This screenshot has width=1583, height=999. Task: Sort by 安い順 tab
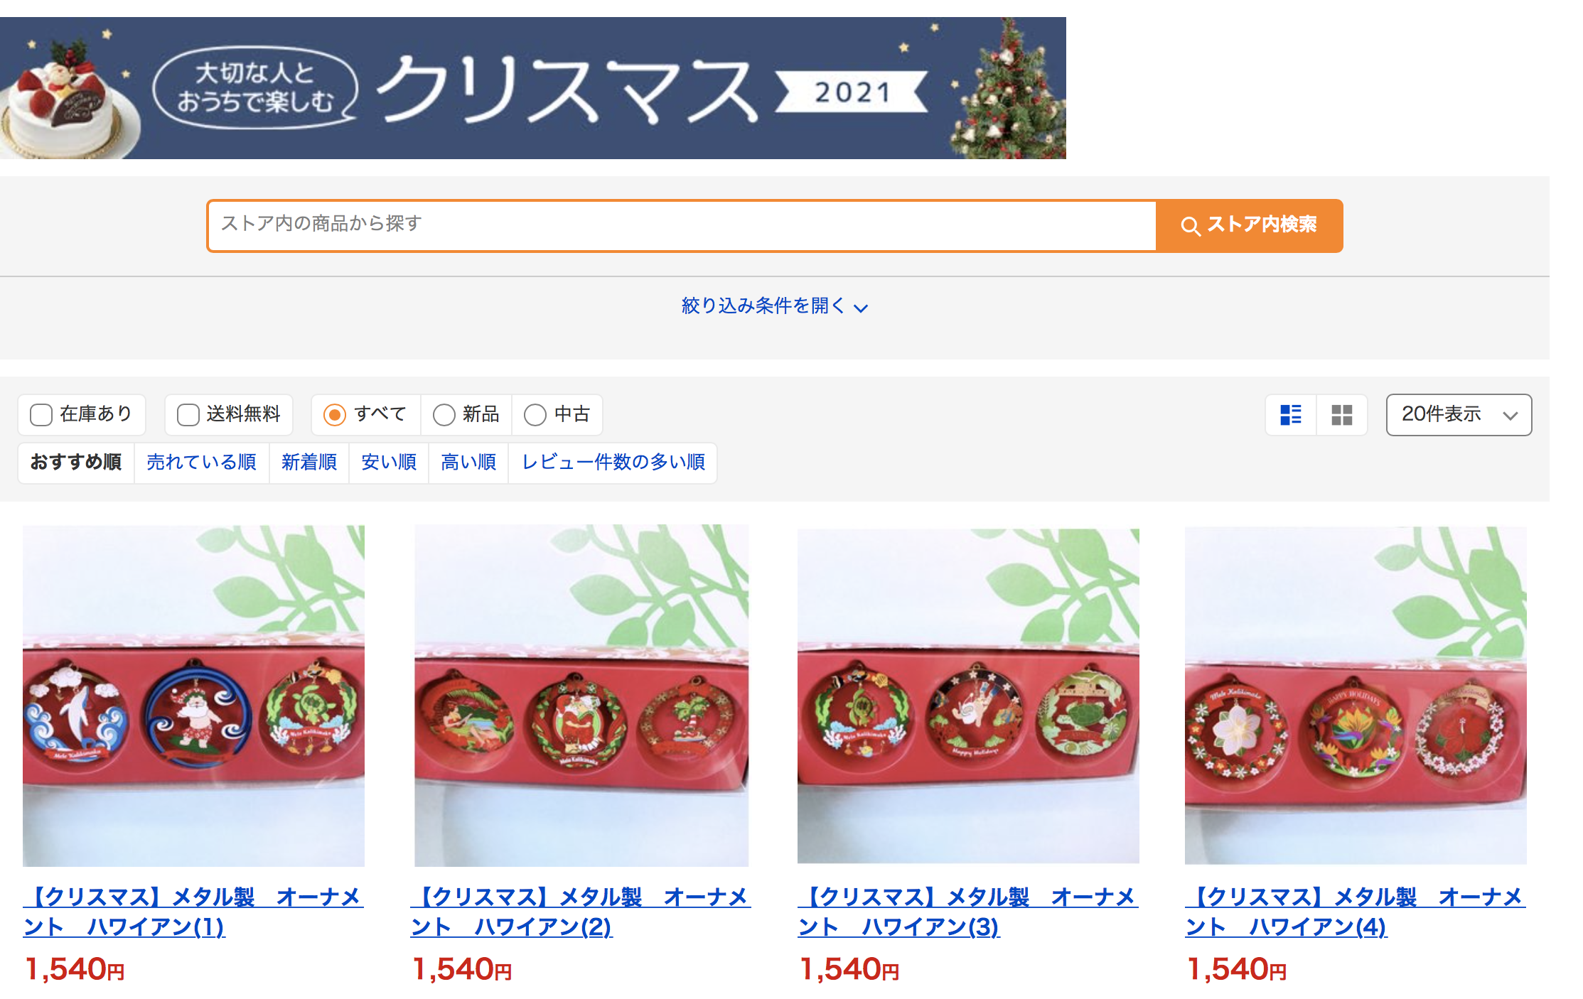[389, 463]
